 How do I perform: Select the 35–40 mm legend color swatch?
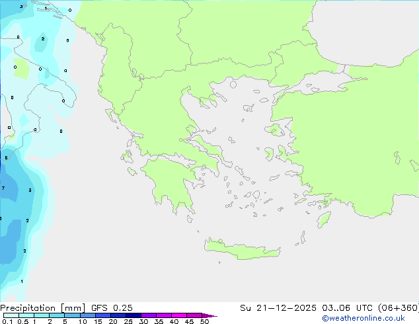click(164, 315)
